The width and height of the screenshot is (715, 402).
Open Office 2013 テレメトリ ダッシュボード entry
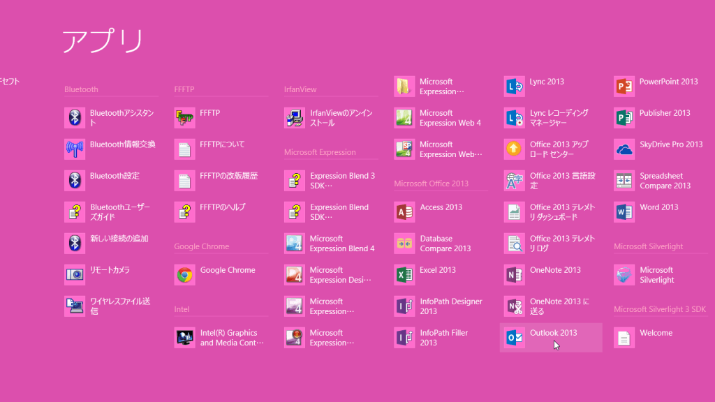point(550,212)
